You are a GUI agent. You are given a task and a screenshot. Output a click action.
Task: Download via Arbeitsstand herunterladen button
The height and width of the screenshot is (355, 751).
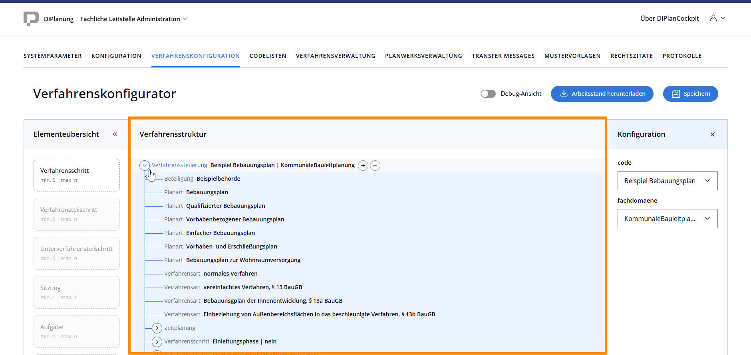click(x=602, y=94)
